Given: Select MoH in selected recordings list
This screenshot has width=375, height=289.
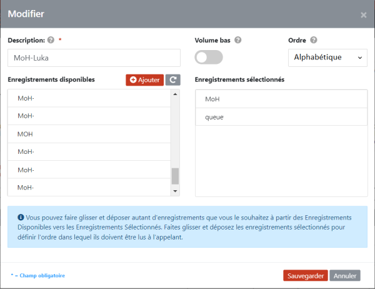Looking at the screenshot, I should point(281,99).
